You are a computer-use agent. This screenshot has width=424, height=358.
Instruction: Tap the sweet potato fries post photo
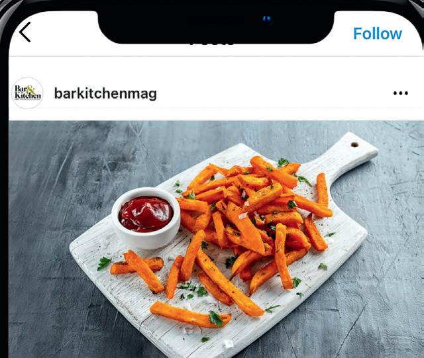[216, 239]
